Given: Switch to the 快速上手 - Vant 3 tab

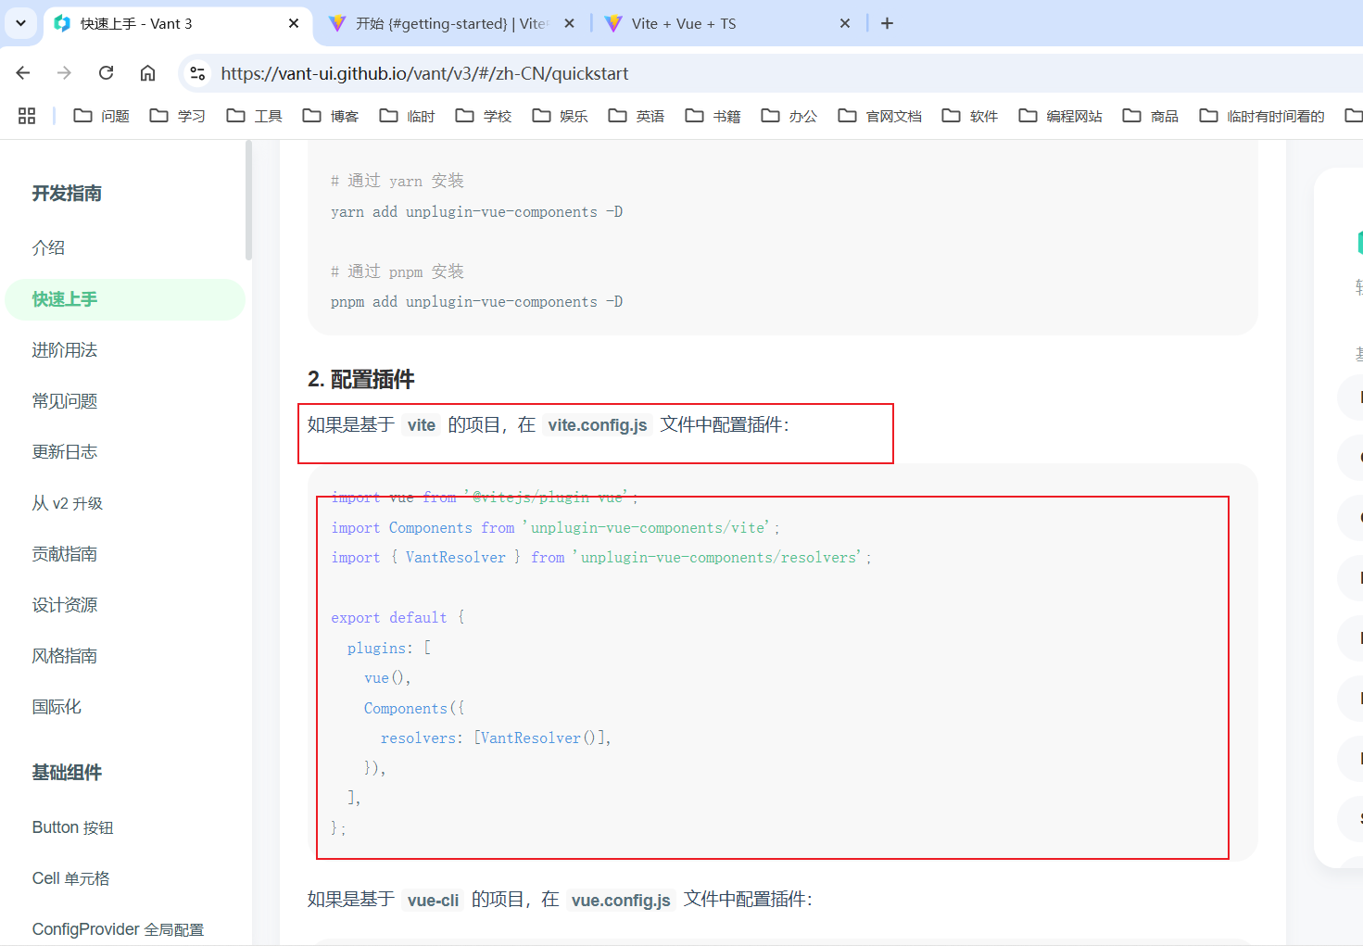Looking at the screenshot, I should pos(176,23).
